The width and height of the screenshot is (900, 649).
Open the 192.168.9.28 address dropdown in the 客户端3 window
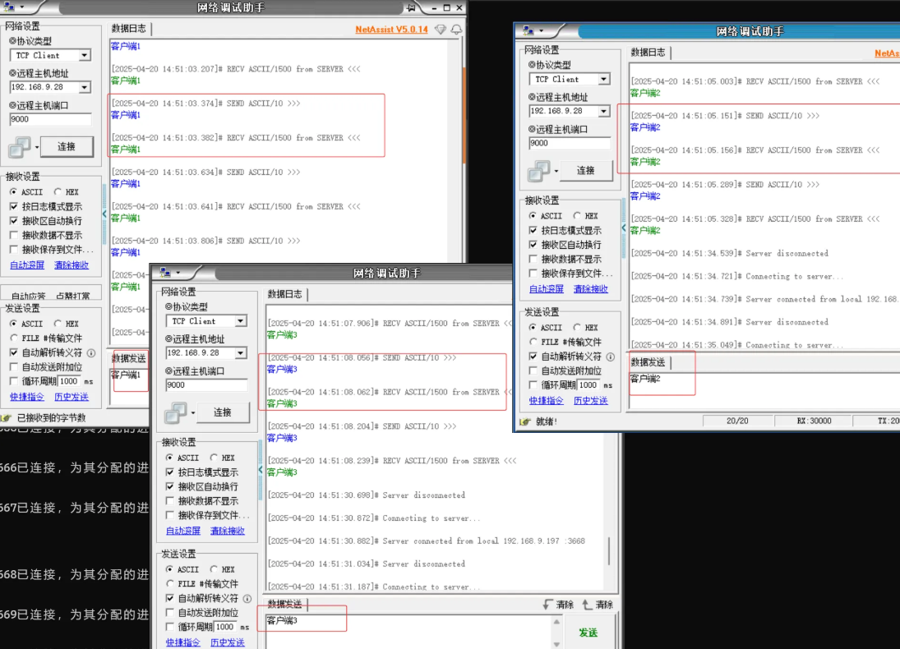point(241,353)
